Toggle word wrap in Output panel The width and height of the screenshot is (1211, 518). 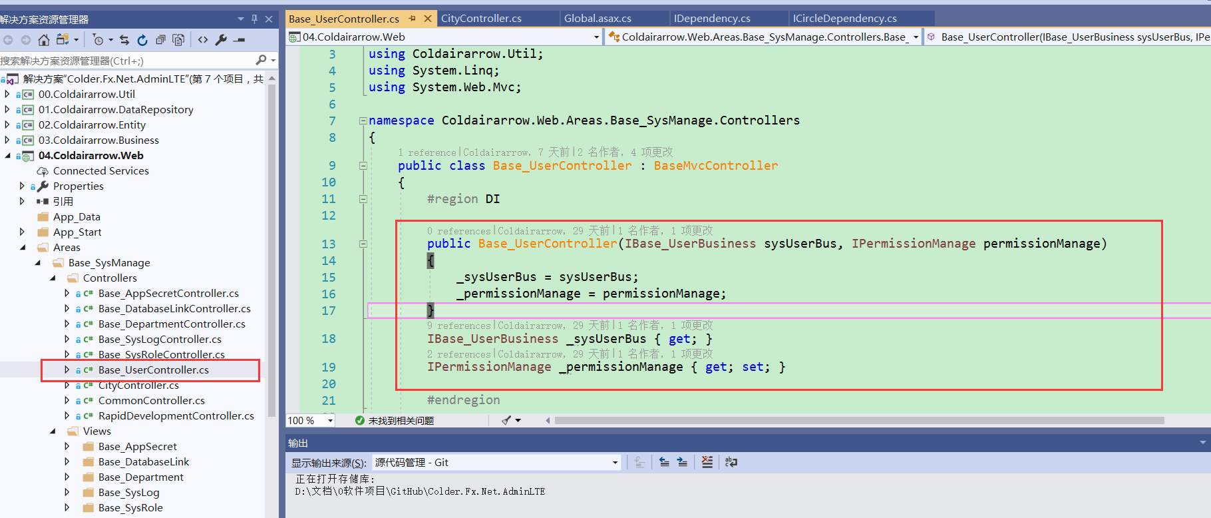click(731, 462)
